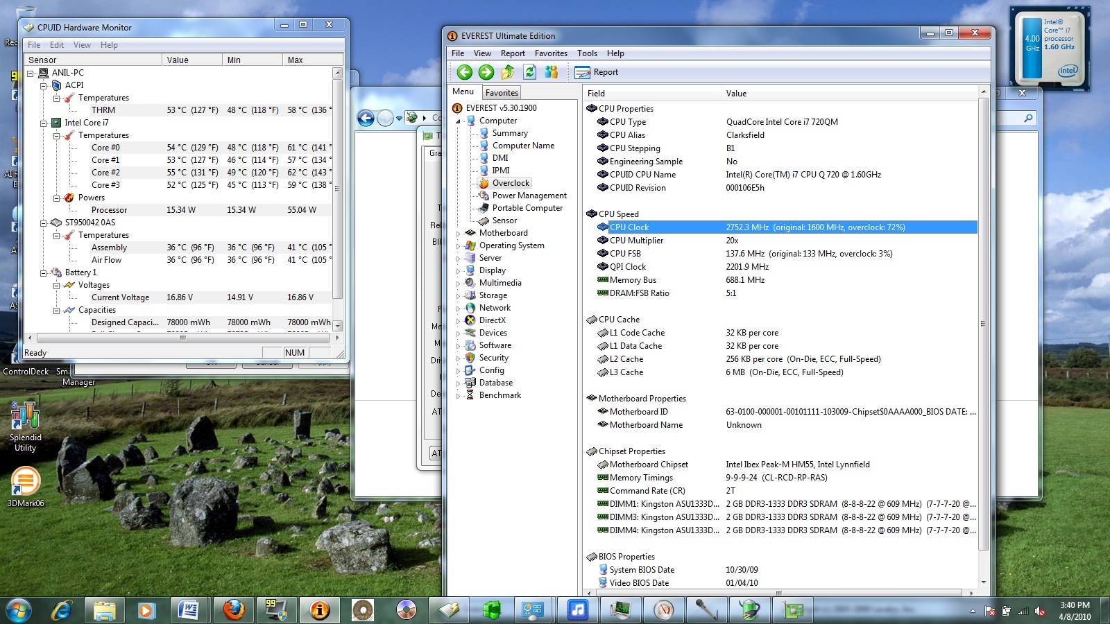The image size is (1110, 624).
Task: Switch to the Favorites tab in EVEREST sidebar
Action: [502, 93]
